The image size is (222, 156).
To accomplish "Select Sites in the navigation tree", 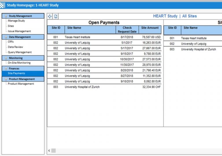I will point(11,26).
